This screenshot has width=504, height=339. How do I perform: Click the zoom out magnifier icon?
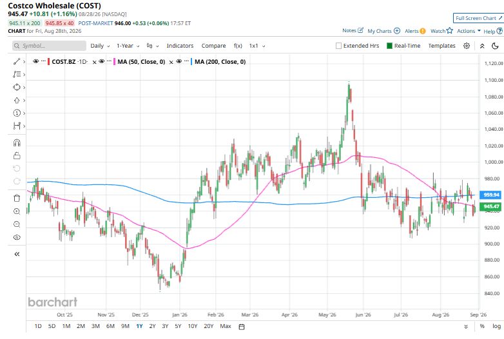[17, 224]
